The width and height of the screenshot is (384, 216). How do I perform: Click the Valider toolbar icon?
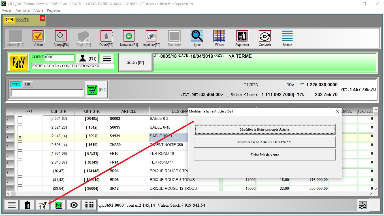[x=38, y=36]
